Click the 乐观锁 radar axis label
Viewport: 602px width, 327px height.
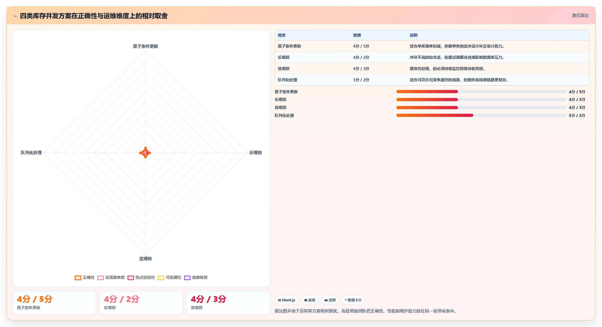[x=255, y=153]
